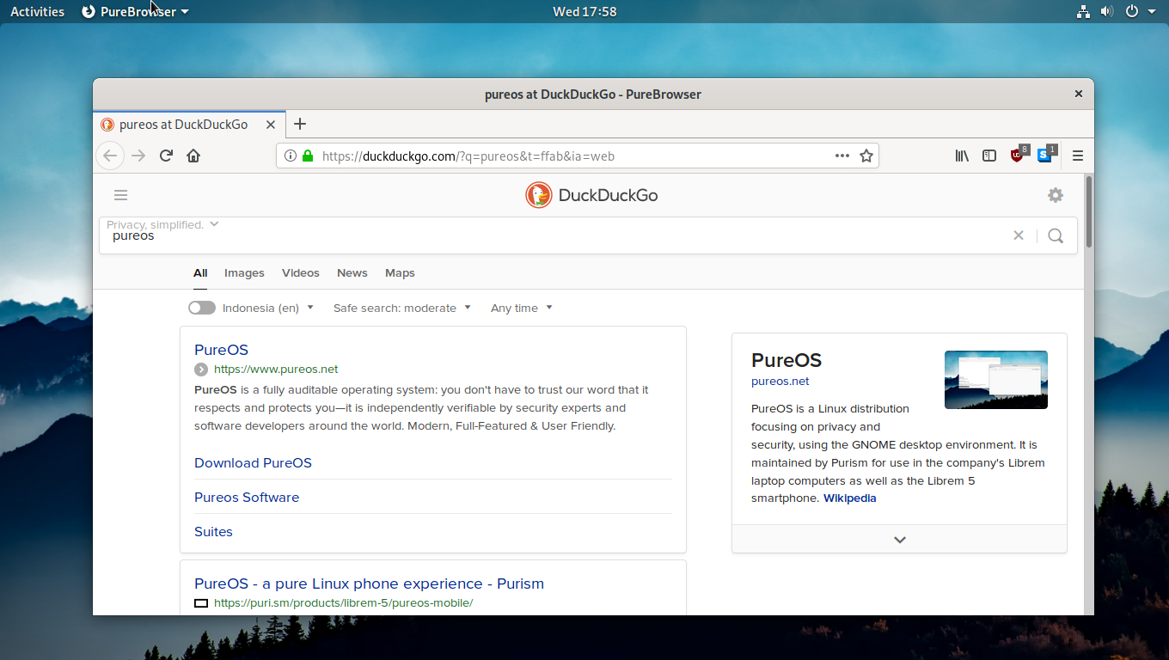Show site information icon in address bar
The height and width of the screenshot is (660, 1169).
point(291,156)
